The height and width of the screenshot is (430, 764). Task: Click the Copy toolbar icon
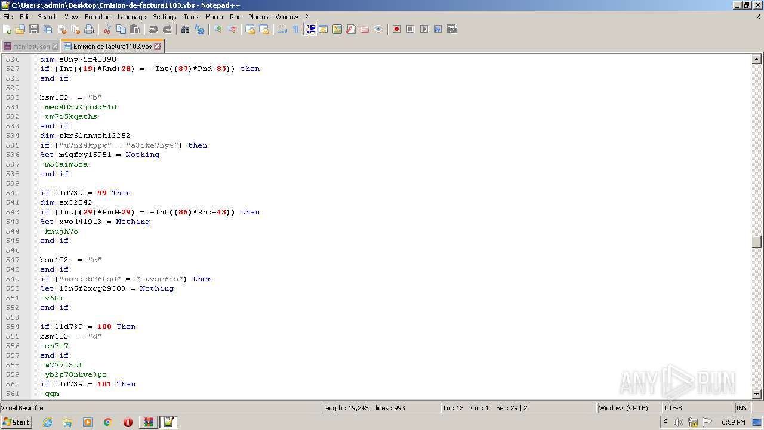point(121,29)
